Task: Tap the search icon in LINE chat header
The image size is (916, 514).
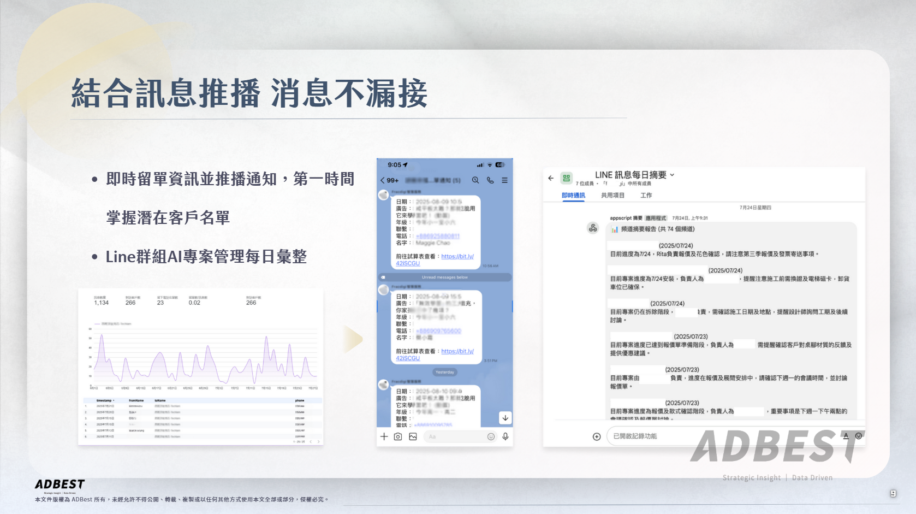Action: [475, 180]
